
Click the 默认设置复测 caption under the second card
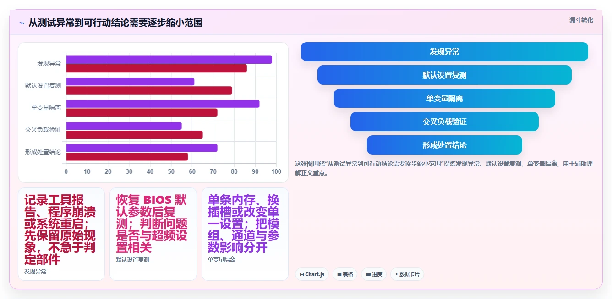click(x=132, y=260)
